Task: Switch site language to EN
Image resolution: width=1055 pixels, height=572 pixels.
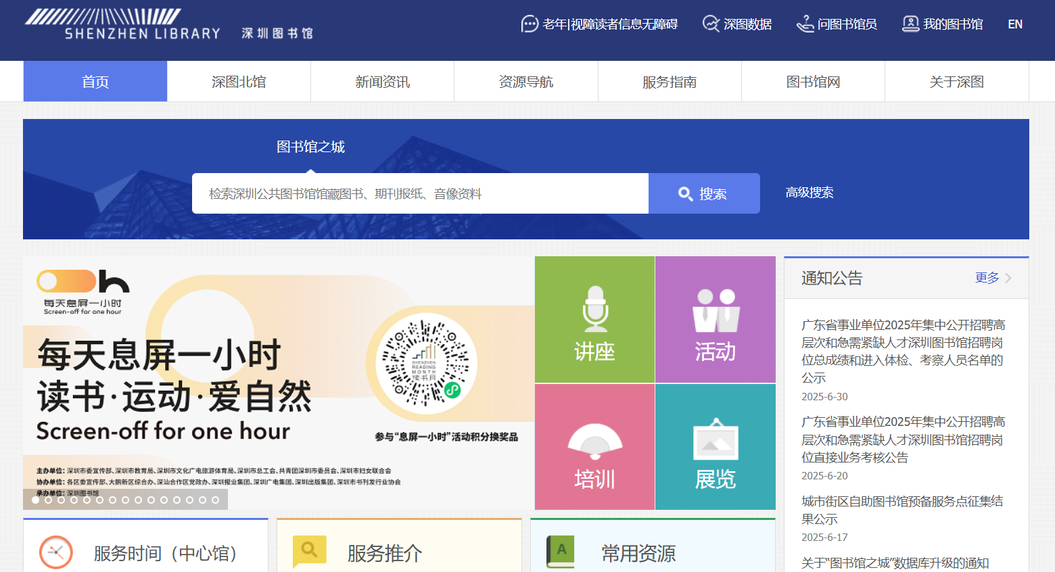Action: pyautogui.click(x=1015, y=24)
